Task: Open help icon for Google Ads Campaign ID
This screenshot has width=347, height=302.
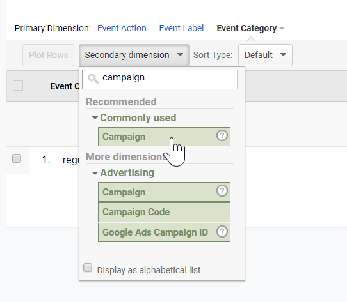Action: 222,232
